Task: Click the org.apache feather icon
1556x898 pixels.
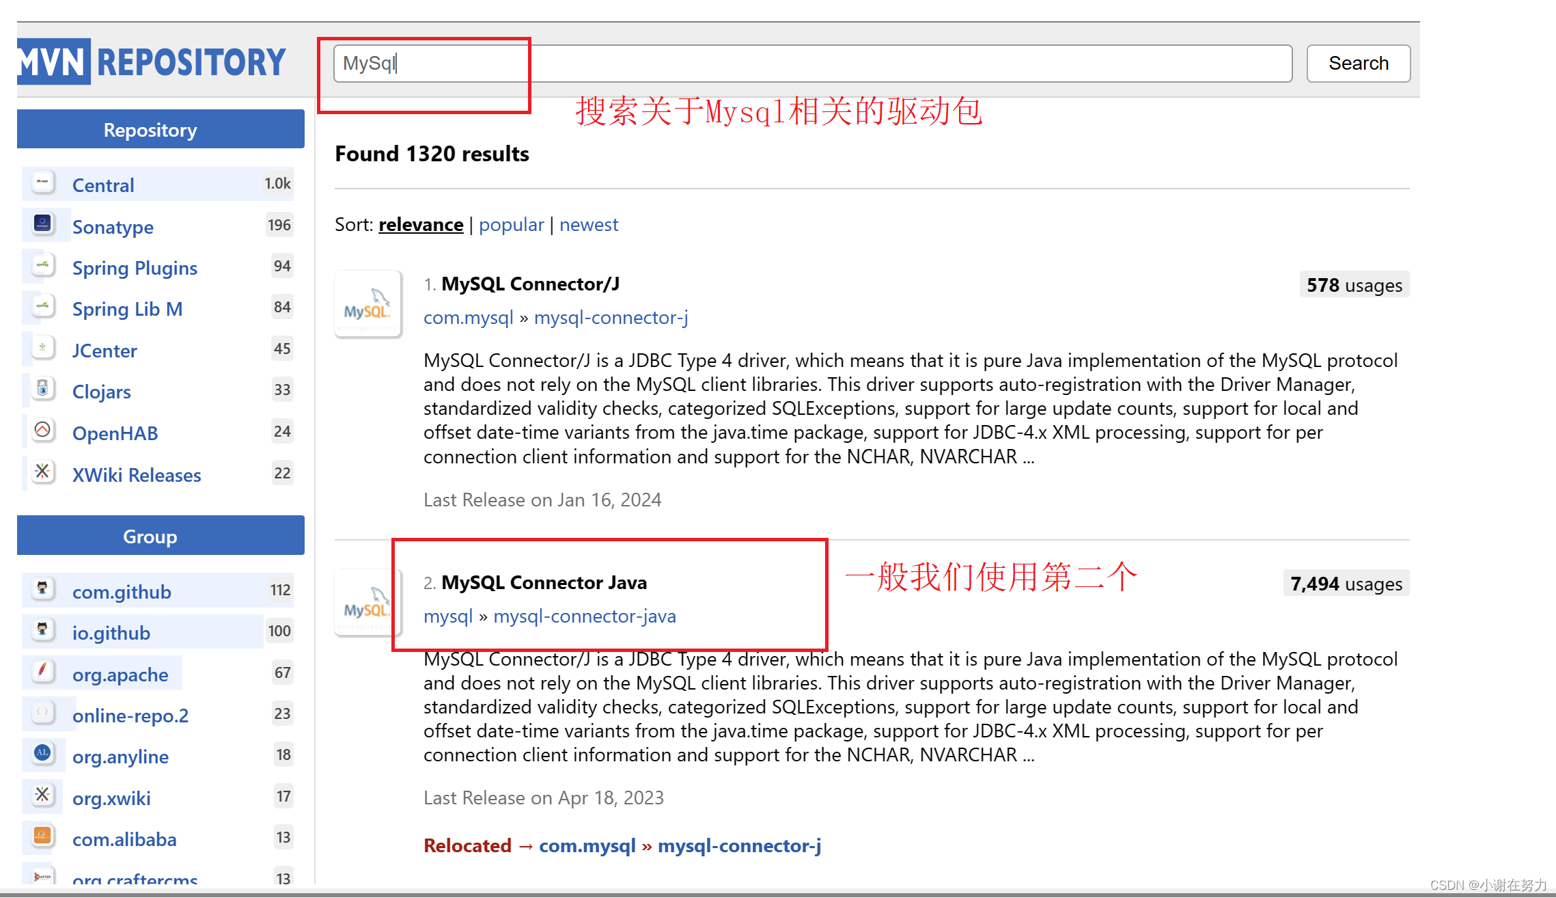Action: (43, 672)
